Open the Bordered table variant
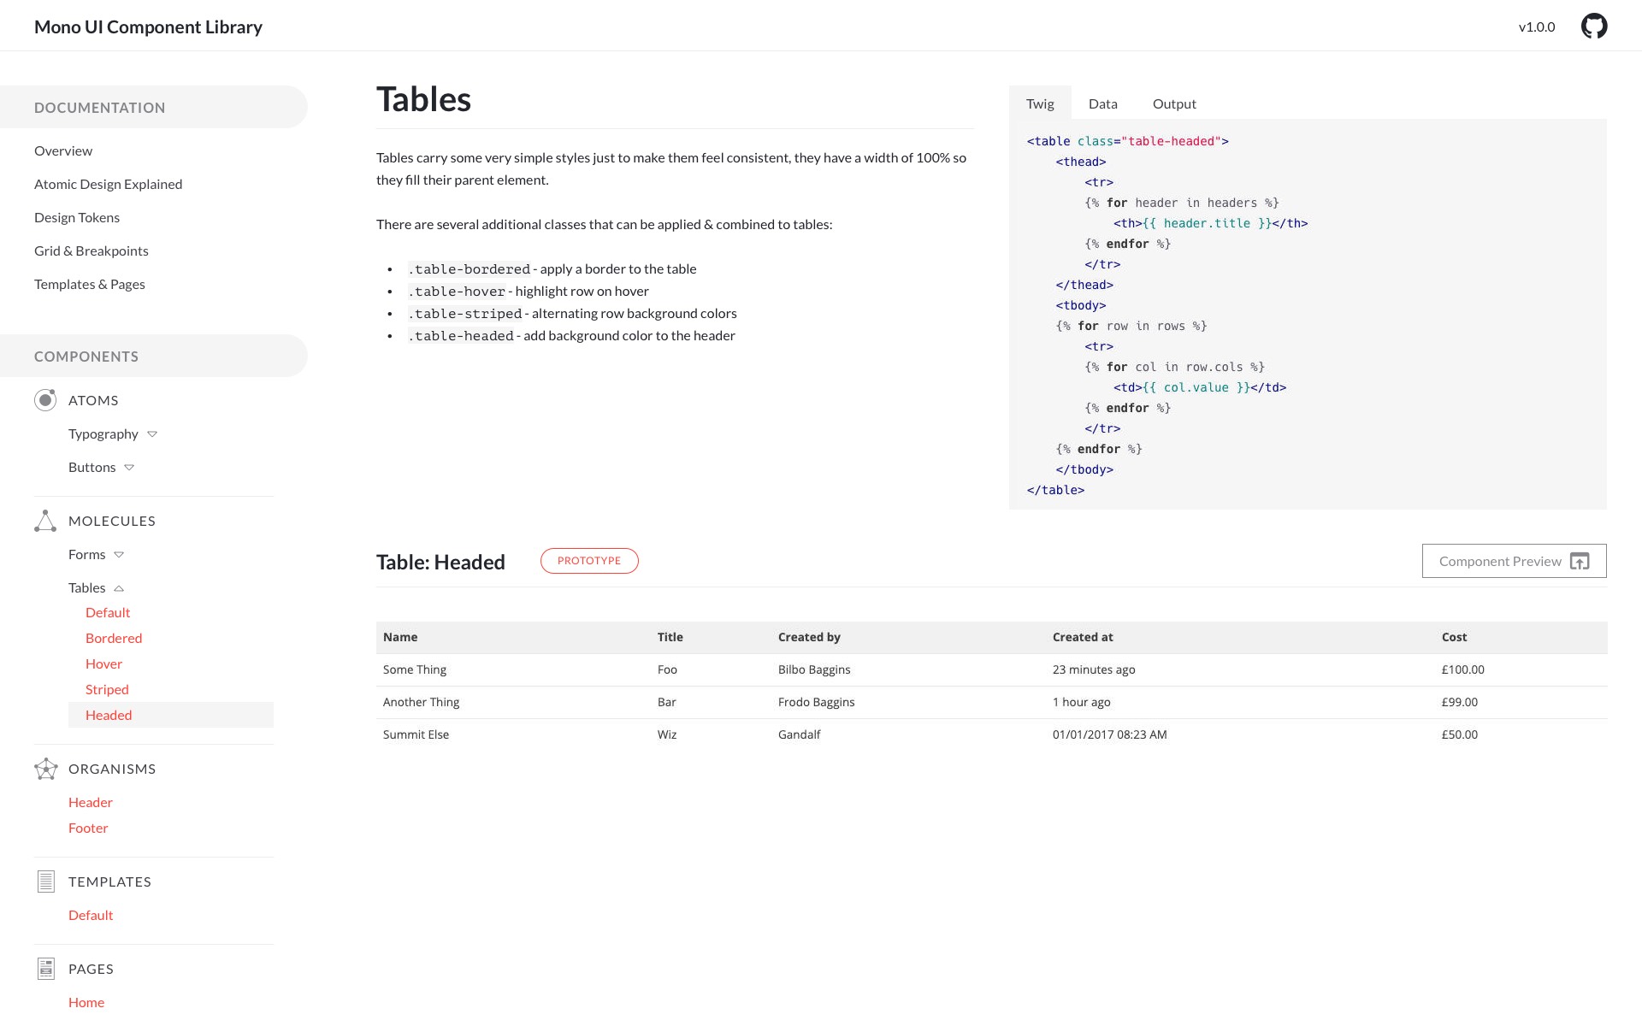 (x=114, y=638)
